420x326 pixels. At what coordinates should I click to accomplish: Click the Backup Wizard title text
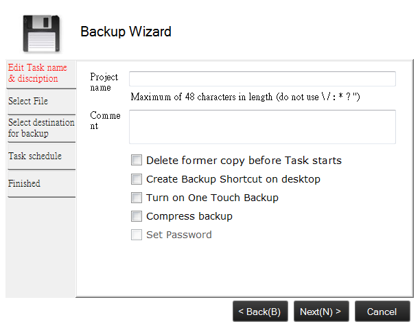[126, 32]
